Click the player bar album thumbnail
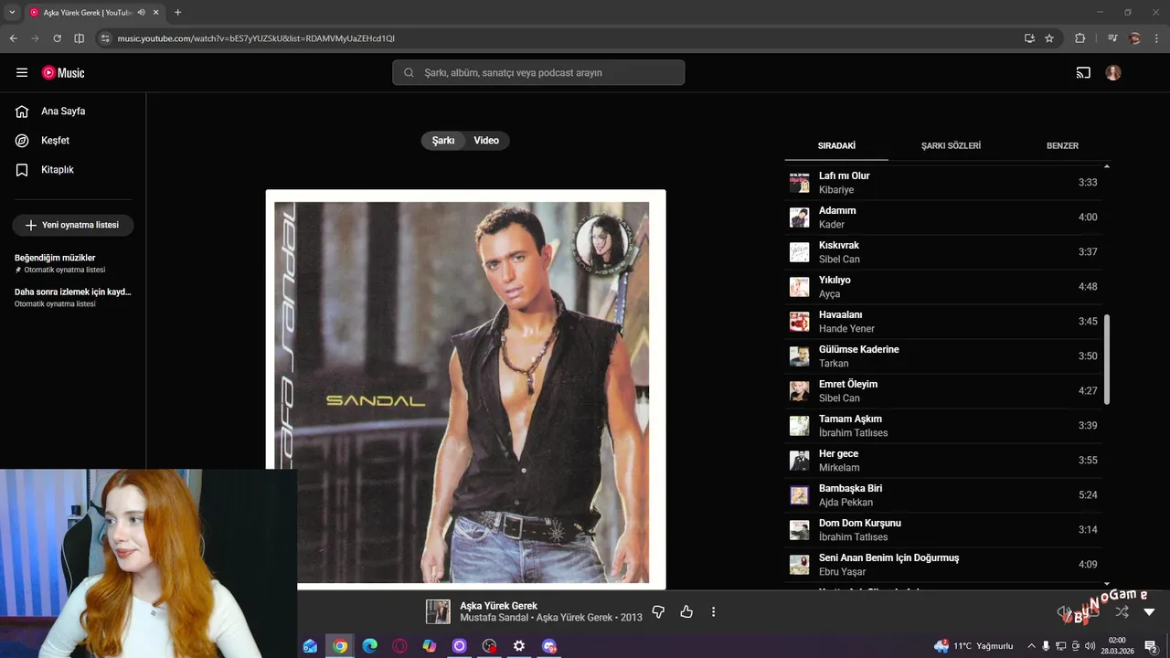The width and height of the screenshot is (1170, 658). (438, 611)
